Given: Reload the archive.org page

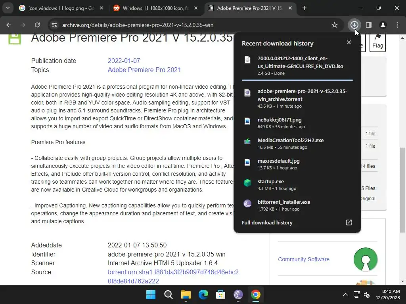Looking at the screenshot, I should point(37,25).
